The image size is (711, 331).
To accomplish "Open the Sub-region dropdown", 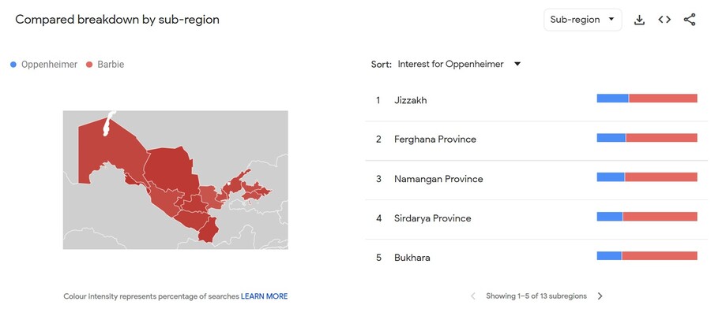I will pyautogui.click(x=583, y=20).
